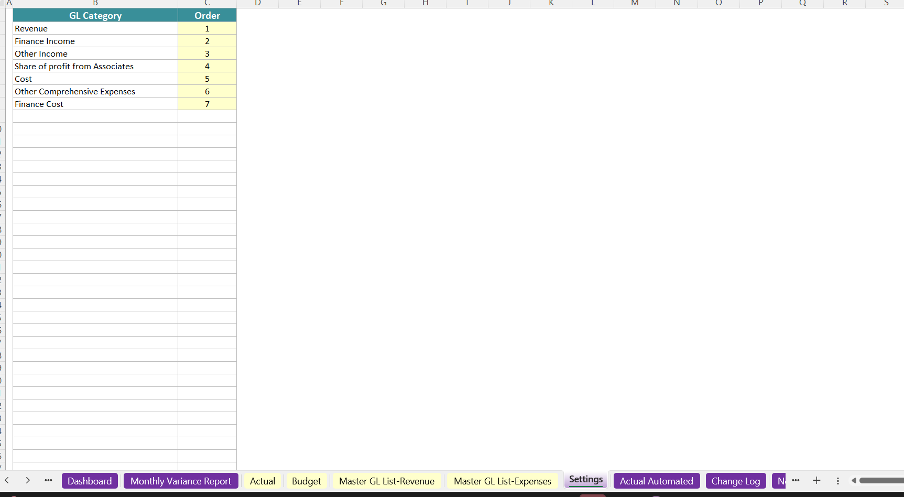
Task: Switch to the Actual sheet
Action: 263,481
